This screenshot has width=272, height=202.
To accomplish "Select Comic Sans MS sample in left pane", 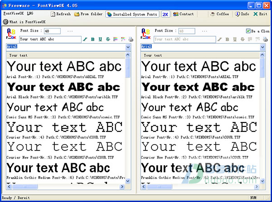I will pyautogui.click(x=55, y=107).
